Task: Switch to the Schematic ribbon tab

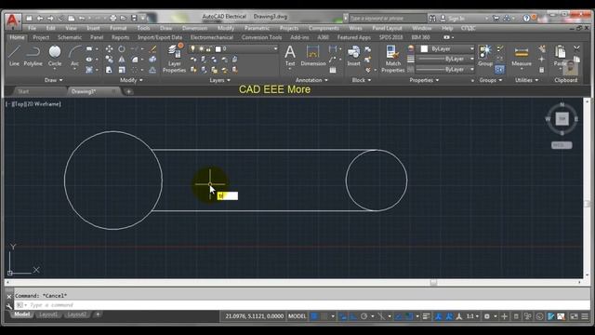Action: click(70, 37)
